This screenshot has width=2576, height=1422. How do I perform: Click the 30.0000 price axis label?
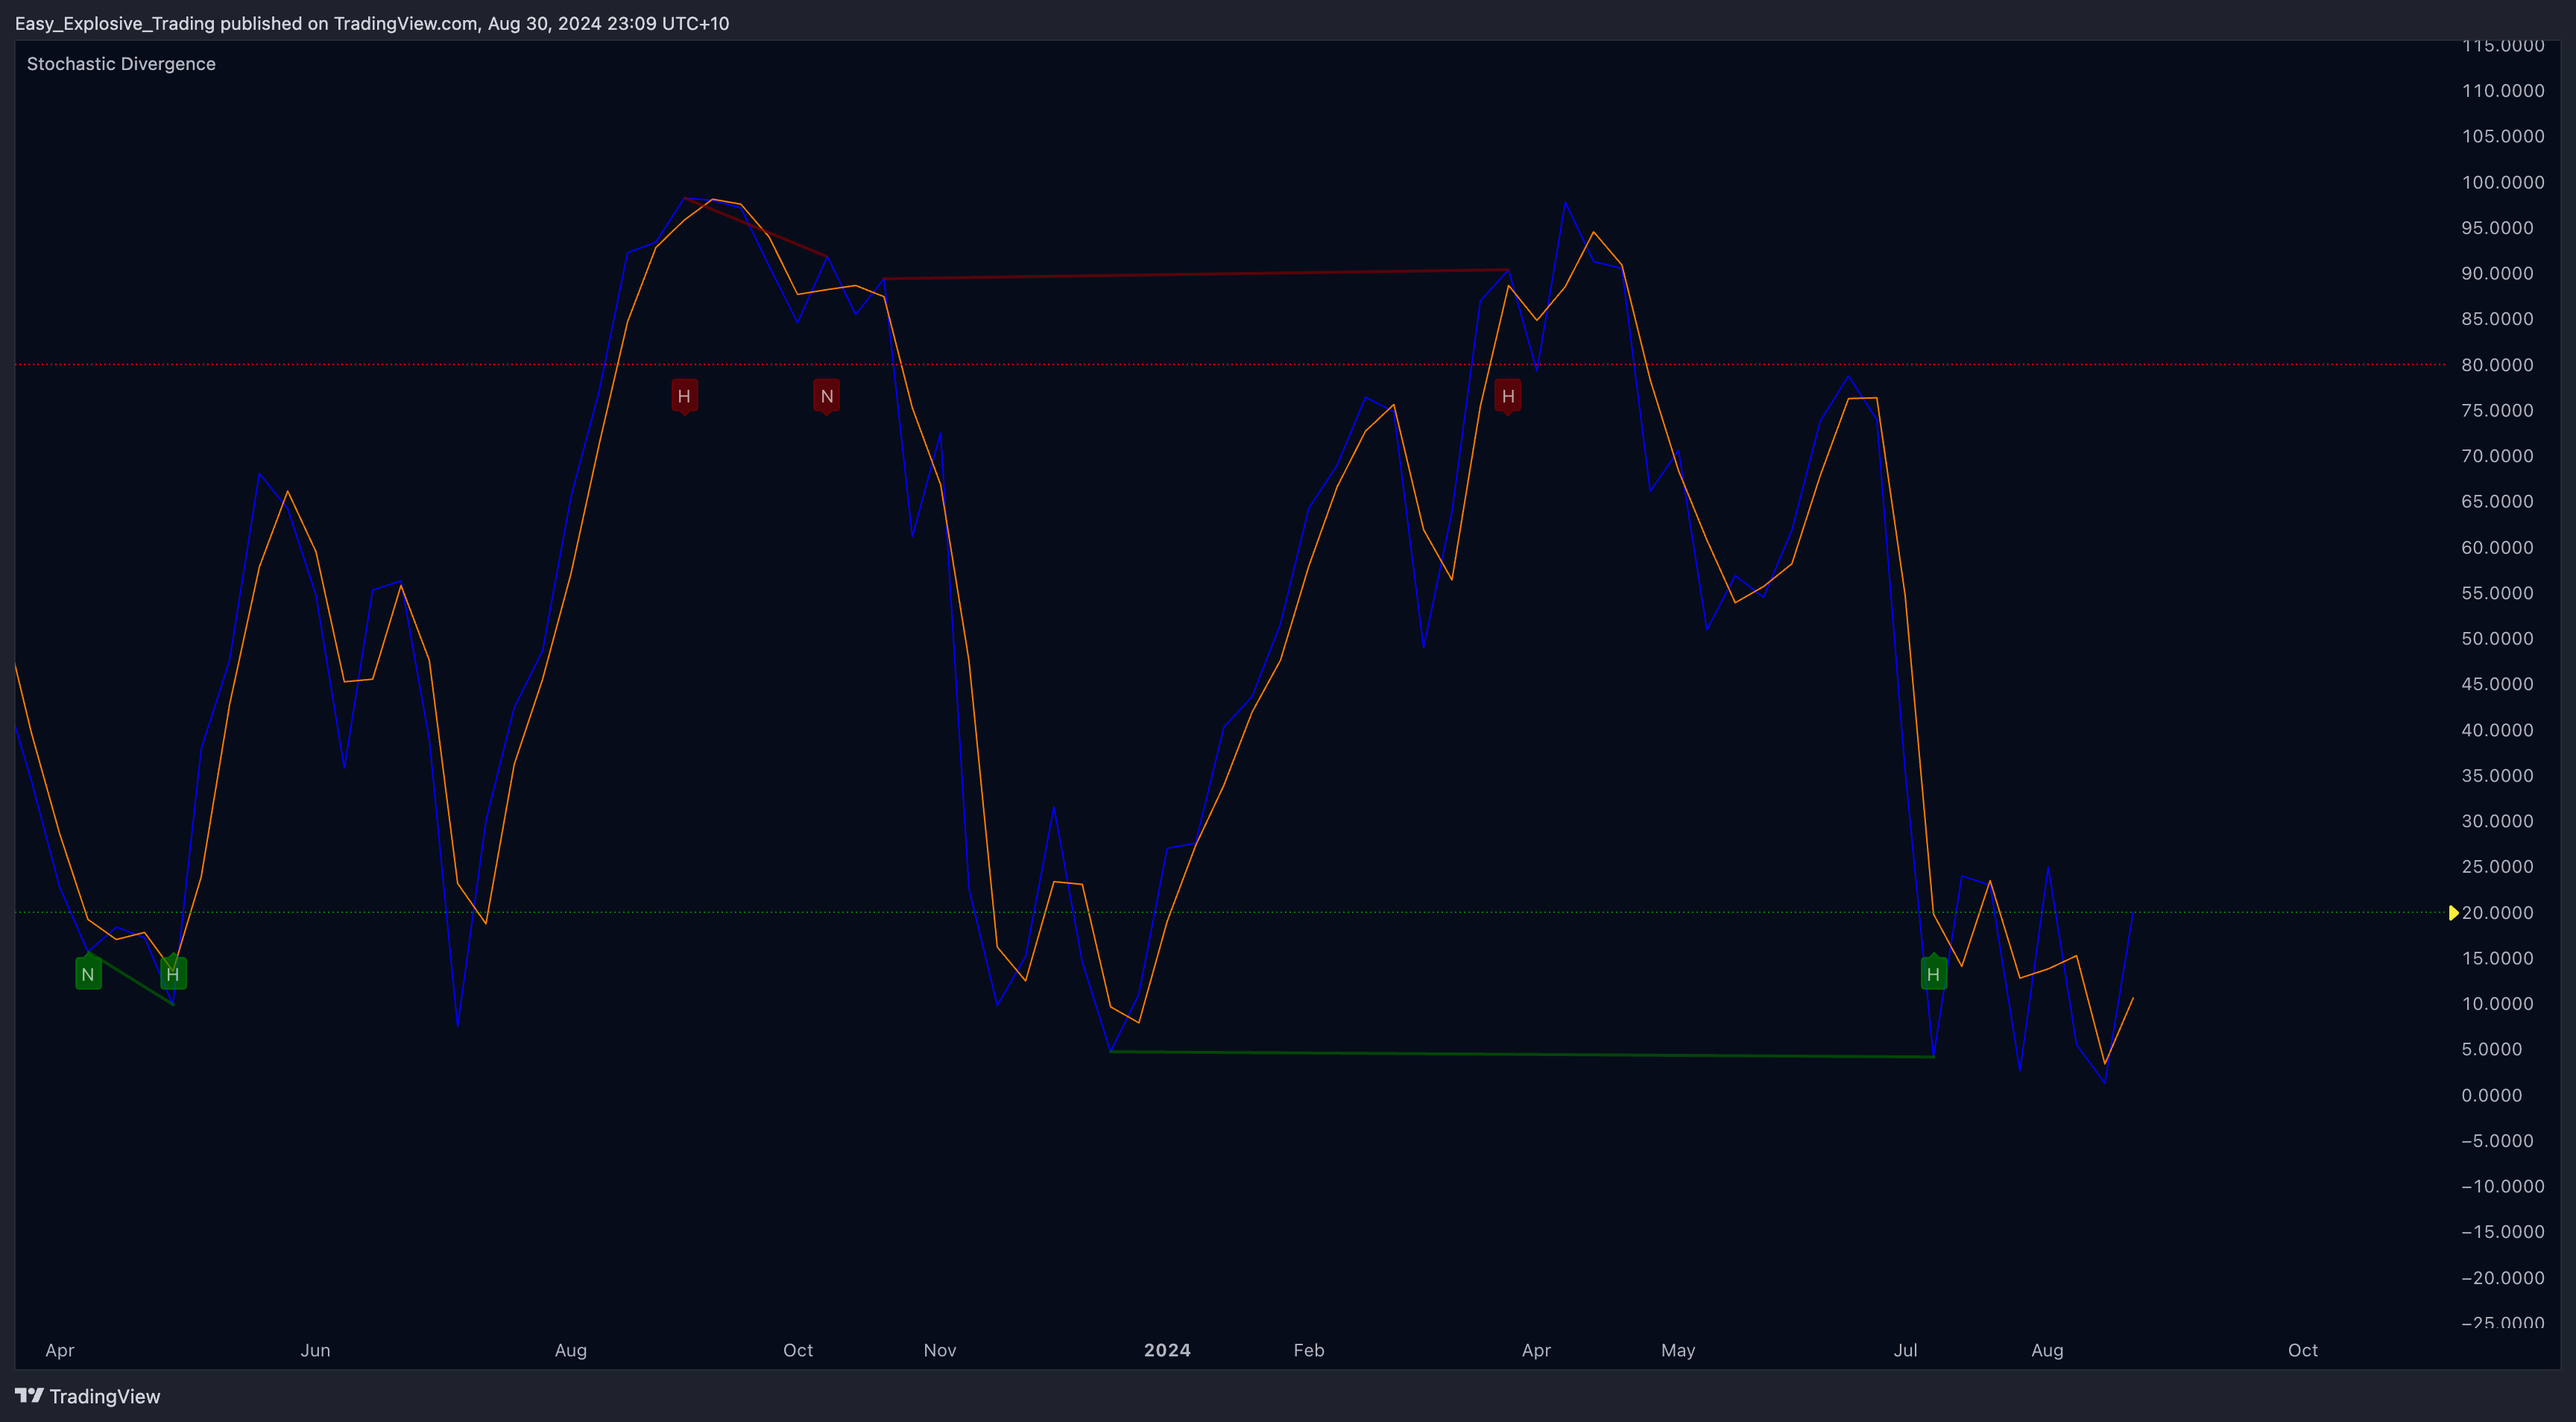pos(2497,821)
